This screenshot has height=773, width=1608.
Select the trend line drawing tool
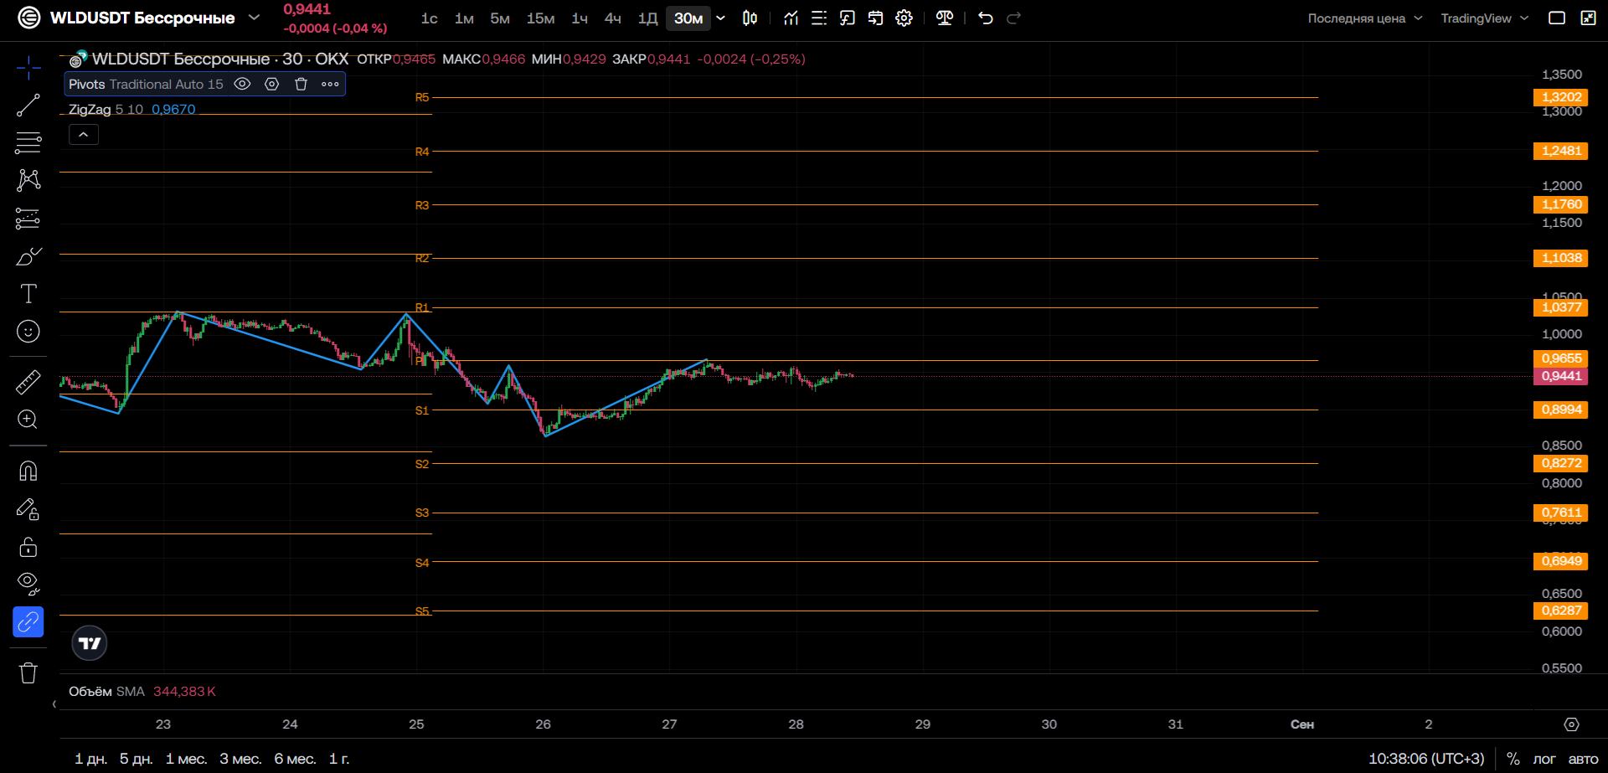[x=28, y=105]
